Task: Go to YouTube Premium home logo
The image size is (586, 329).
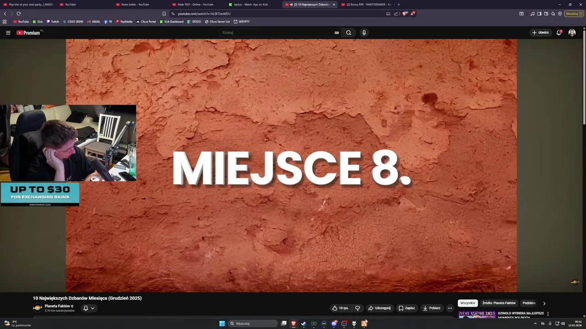Action: [x=29, y=32]
